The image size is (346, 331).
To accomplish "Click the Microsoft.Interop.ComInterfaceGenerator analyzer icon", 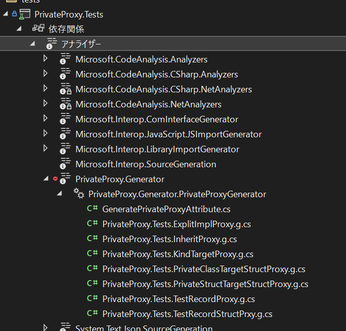I will coord(65,119).
